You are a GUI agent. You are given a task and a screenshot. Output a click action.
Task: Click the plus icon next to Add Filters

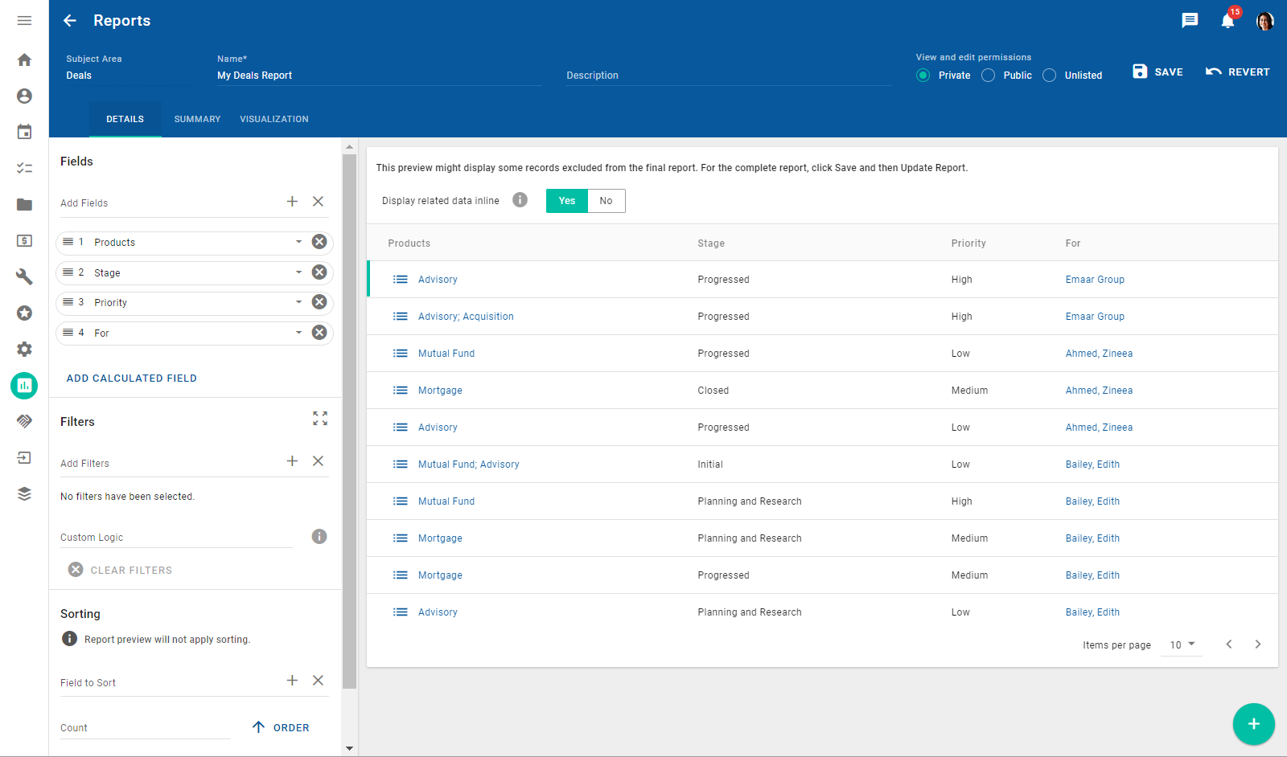[292, 461]
